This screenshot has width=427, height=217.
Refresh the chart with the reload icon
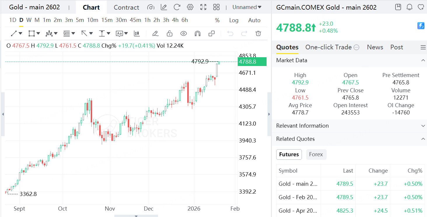tap(177, 7)
